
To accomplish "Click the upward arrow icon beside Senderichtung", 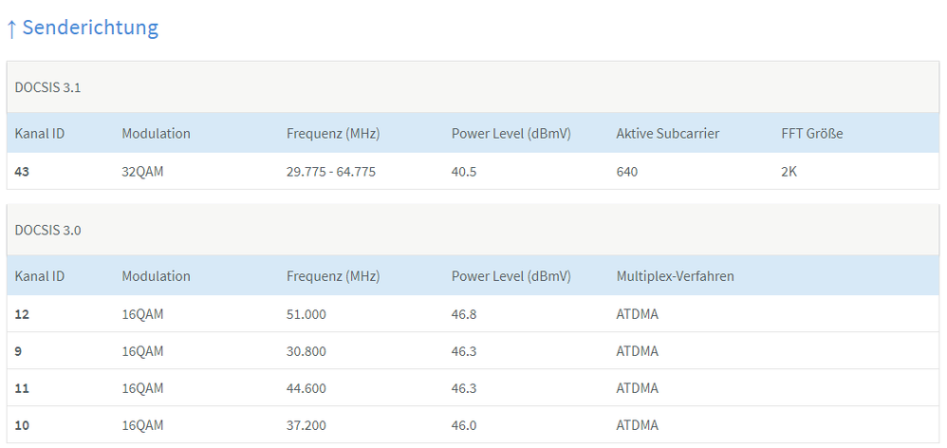I will coord(11,28).
